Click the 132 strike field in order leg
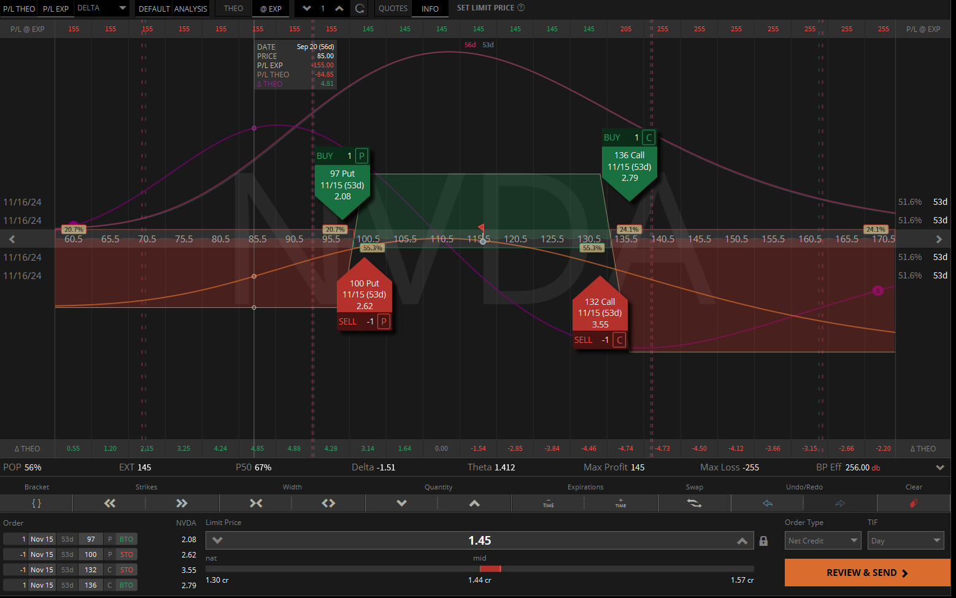This screenshot has width=956, height=598. click(91, 570)
